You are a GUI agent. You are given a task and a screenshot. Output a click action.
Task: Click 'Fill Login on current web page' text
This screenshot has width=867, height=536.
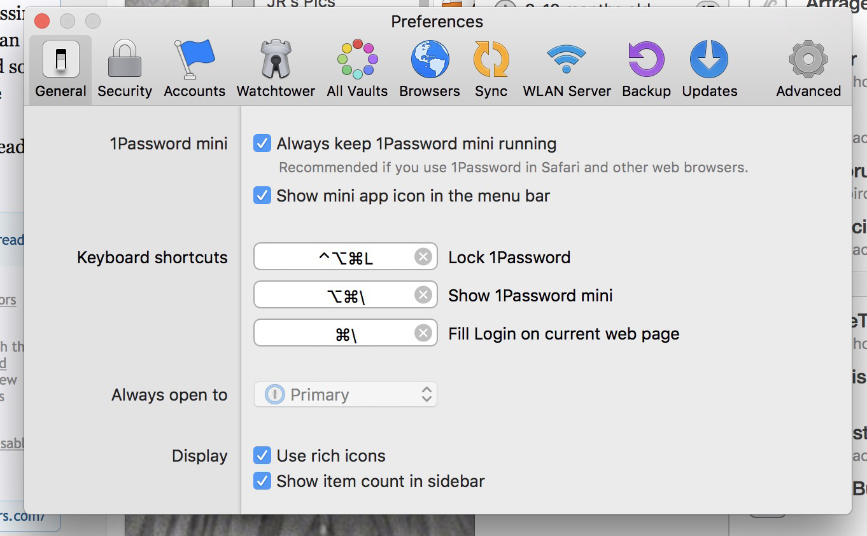564,334
